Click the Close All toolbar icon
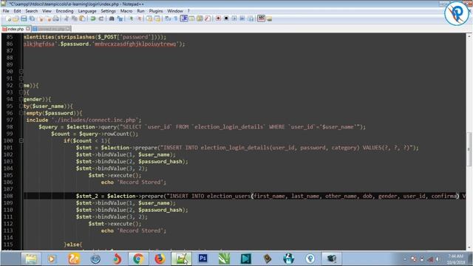This screenshot has width=473, height=266. pos(50,18)
